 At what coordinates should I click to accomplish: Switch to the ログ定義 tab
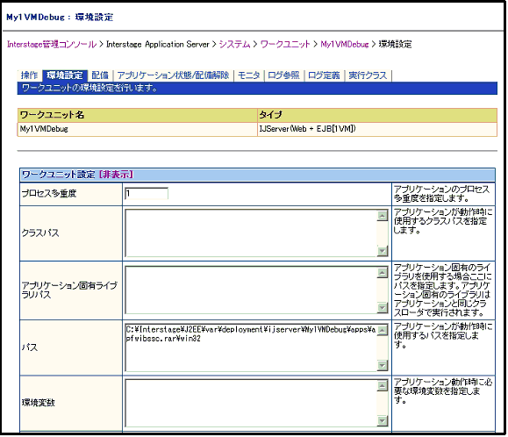pyautogui.click(x=324, y=75)
